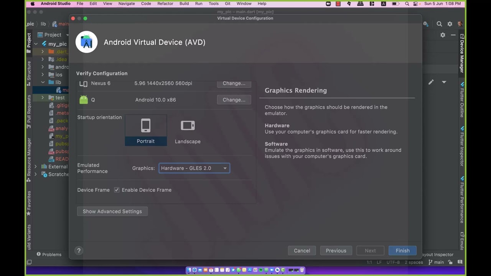Expand the .dart_tool folder
Image resolution: width=491 pixels, height=276 pixels.
point(43,52)
